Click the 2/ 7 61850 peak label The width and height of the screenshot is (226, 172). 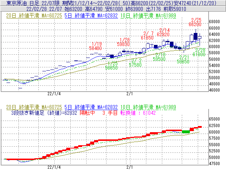tap(147, 35)
